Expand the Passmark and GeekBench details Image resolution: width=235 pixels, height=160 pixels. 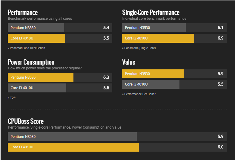27,48
